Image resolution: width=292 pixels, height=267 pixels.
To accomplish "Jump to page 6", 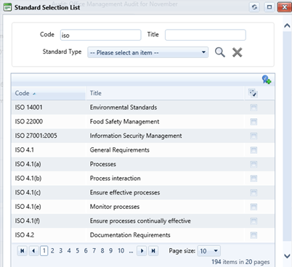I will 86,251.
